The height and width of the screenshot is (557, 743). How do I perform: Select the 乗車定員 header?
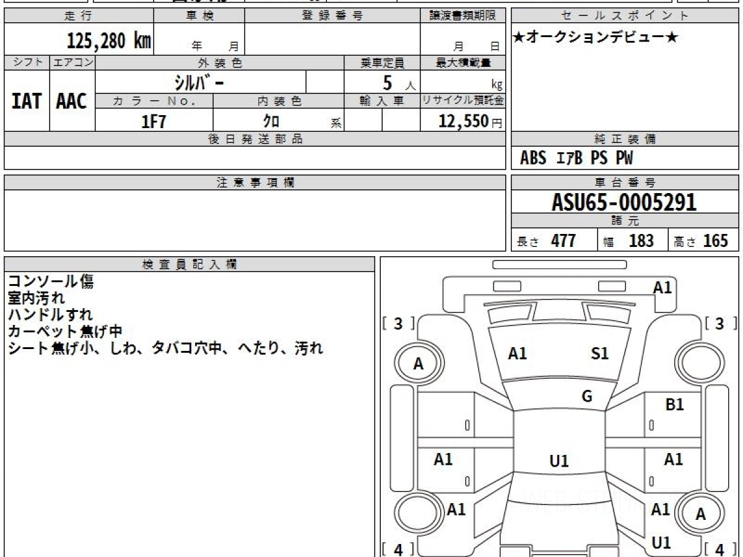pos(382,63)
